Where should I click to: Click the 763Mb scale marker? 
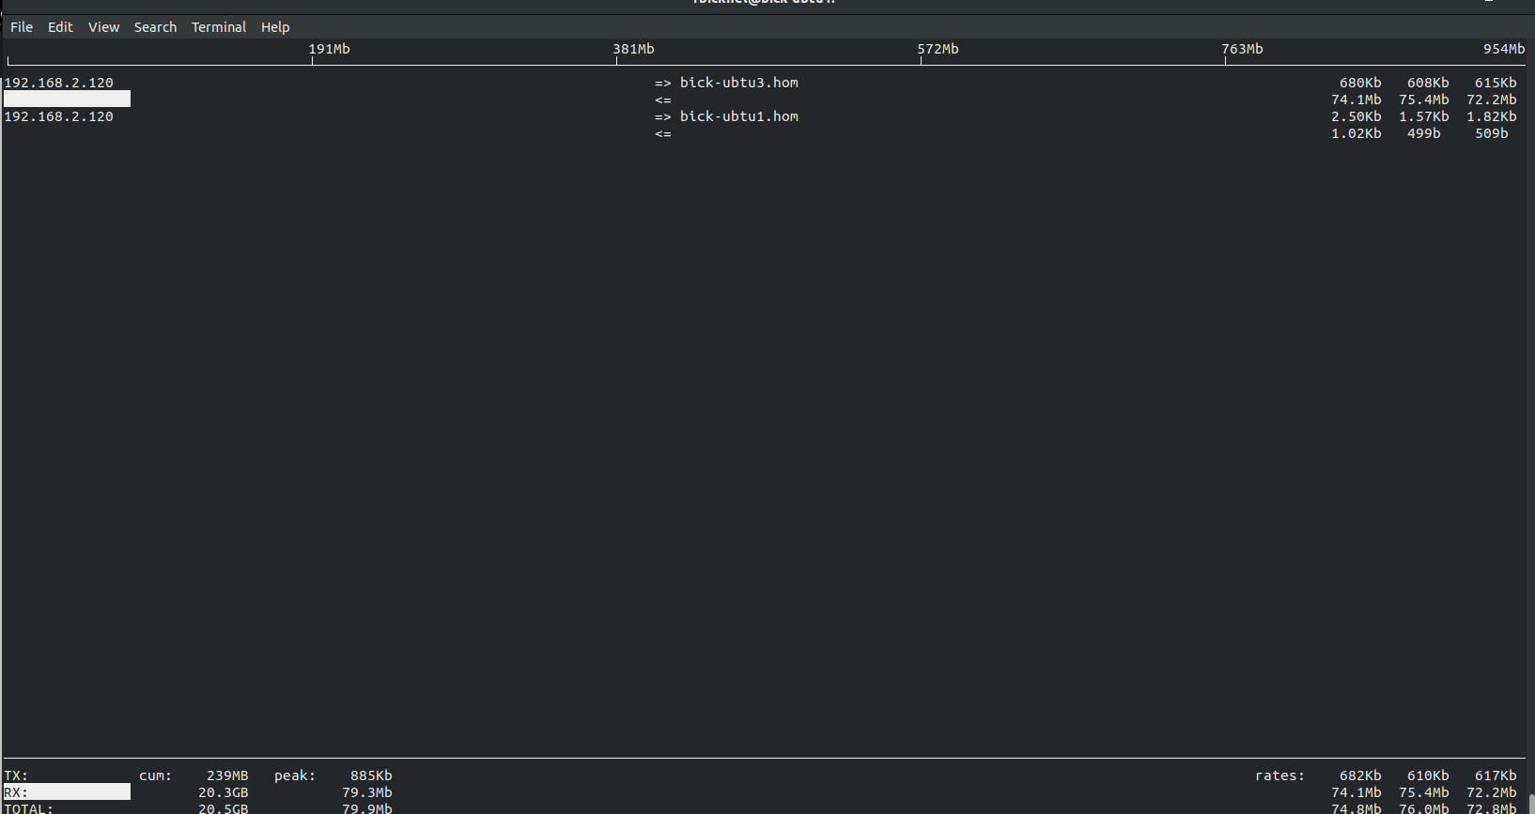1242,49
